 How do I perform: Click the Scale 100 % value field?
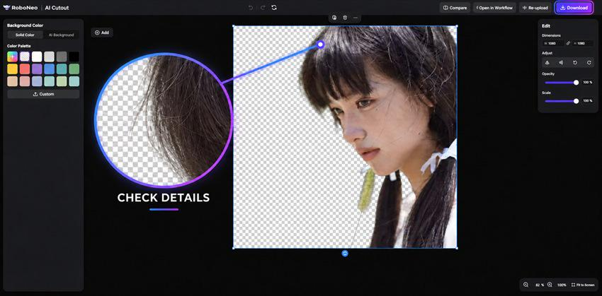point(588,101)
